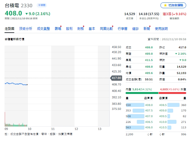Click the star icon in the watchlist button
Screen dimensions: 191x141
click(x=165, y=5)
